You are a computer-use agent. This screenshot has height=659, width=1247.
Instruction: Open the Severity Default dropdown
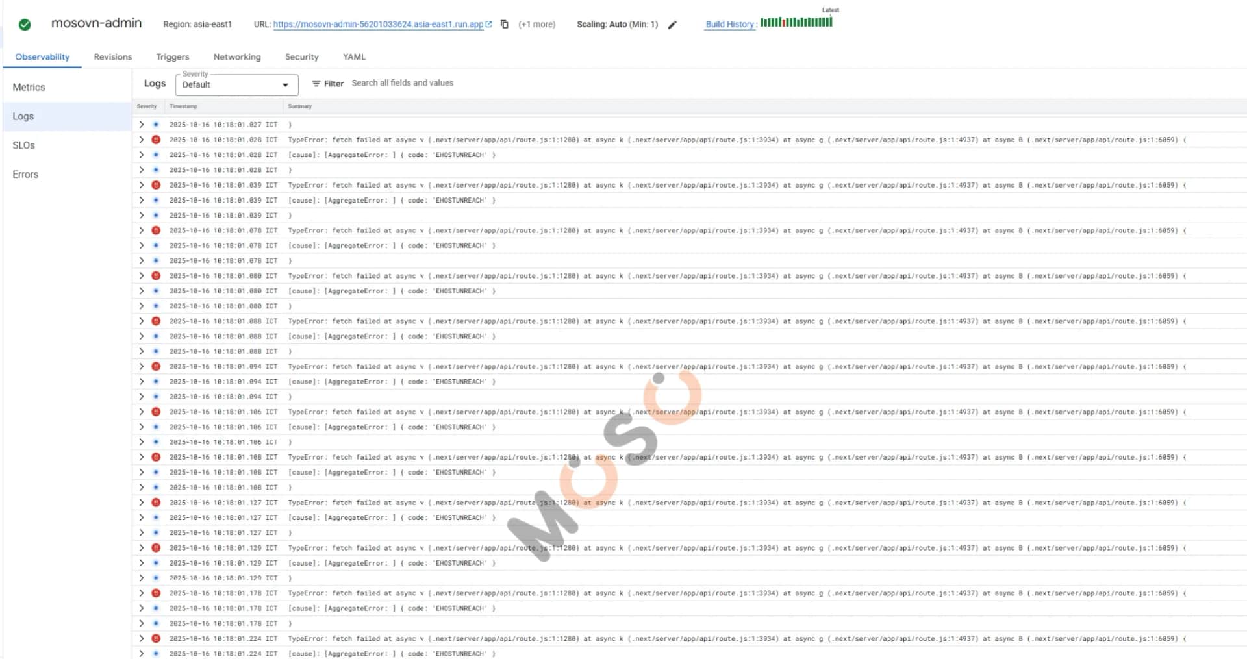(x=236, y=84)
